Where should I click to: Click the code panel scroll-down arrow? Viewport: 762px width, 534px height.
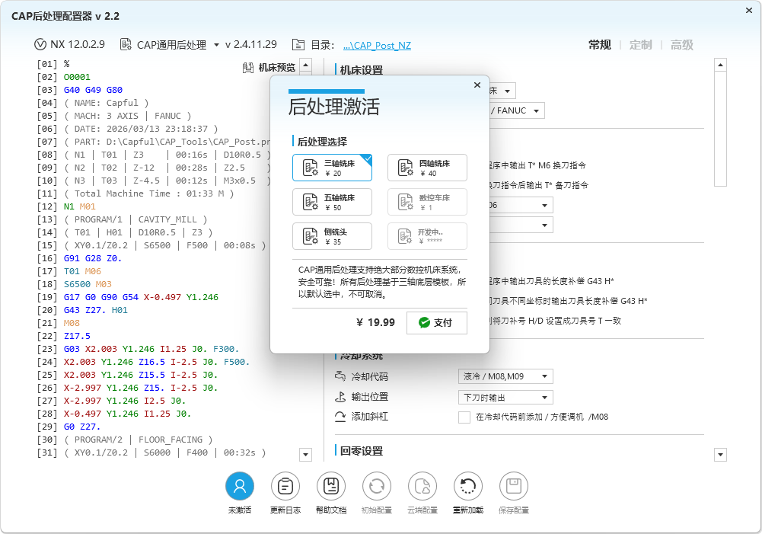[x=304, y=454]
